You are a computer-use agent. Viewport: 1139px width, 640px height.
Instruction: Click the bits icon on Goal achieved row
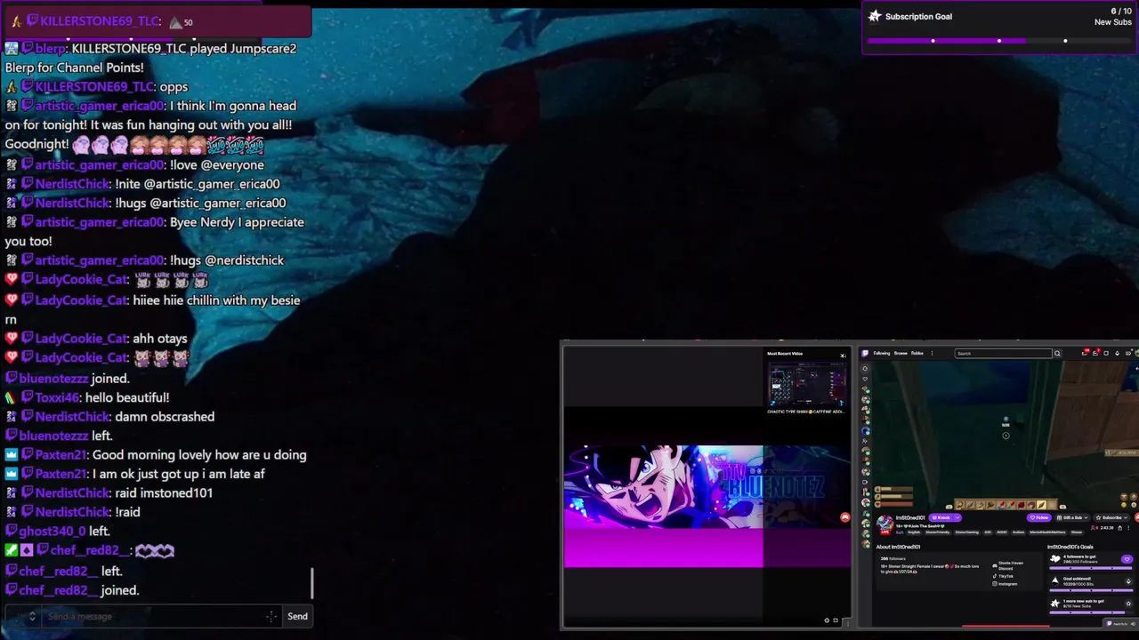coord(1128,581)
